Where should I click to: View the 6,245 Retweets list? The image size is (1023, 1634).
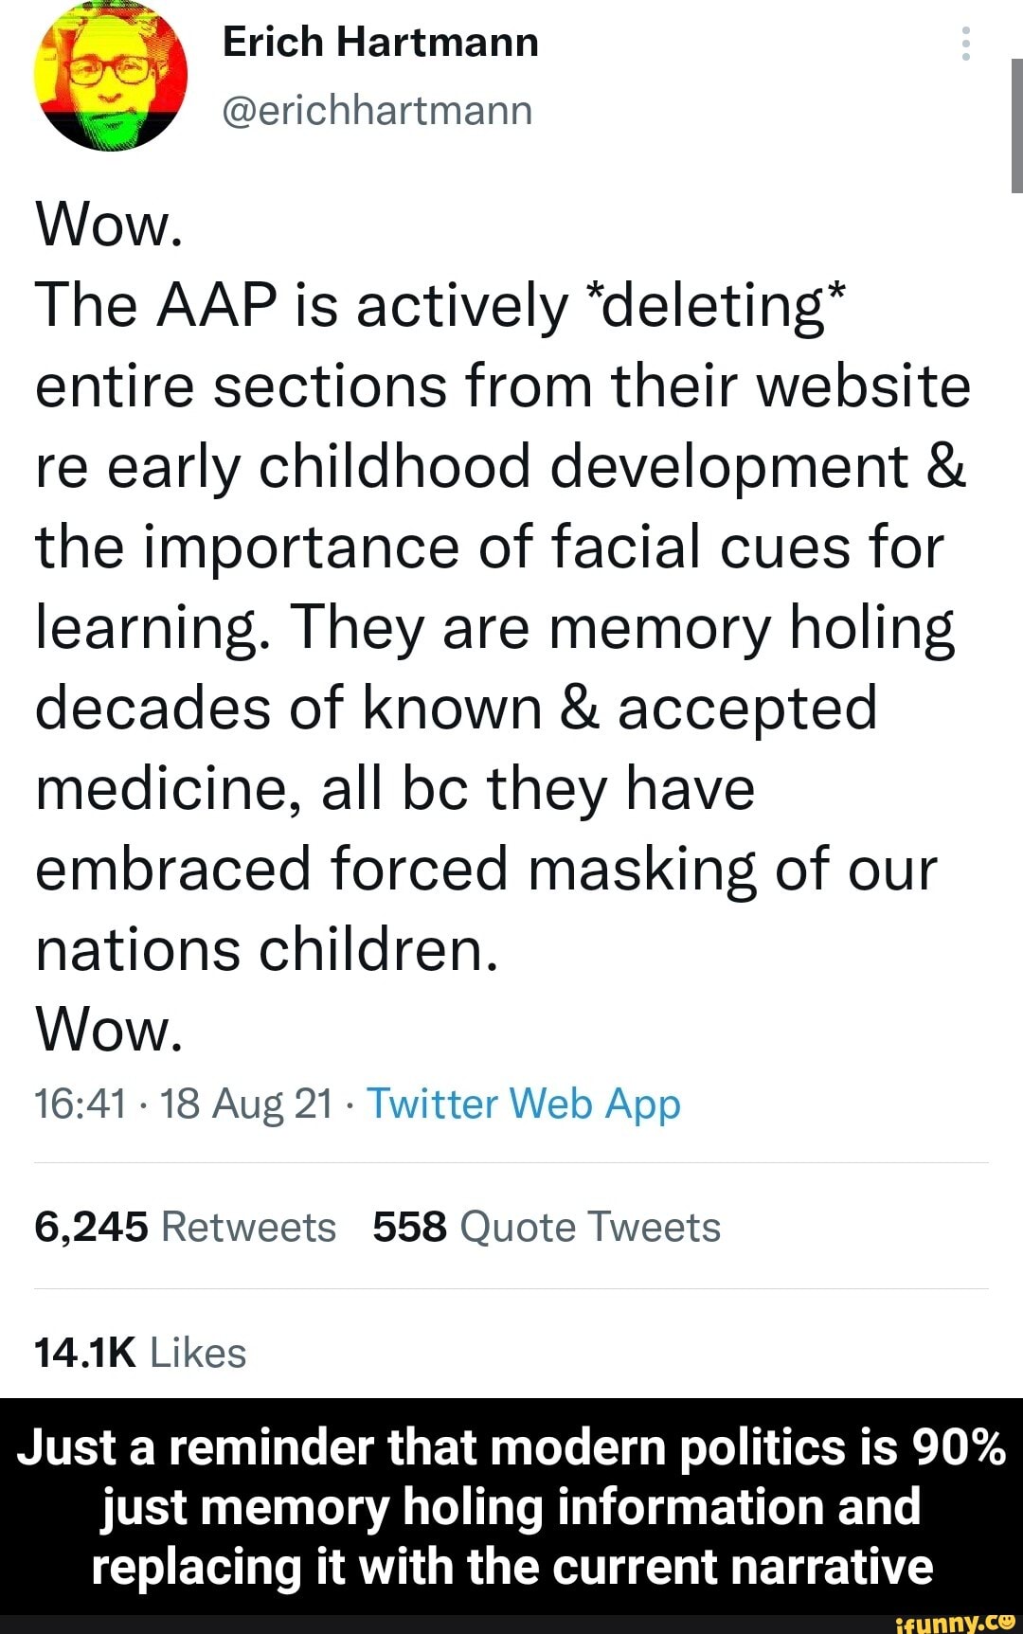(185, 1227)
